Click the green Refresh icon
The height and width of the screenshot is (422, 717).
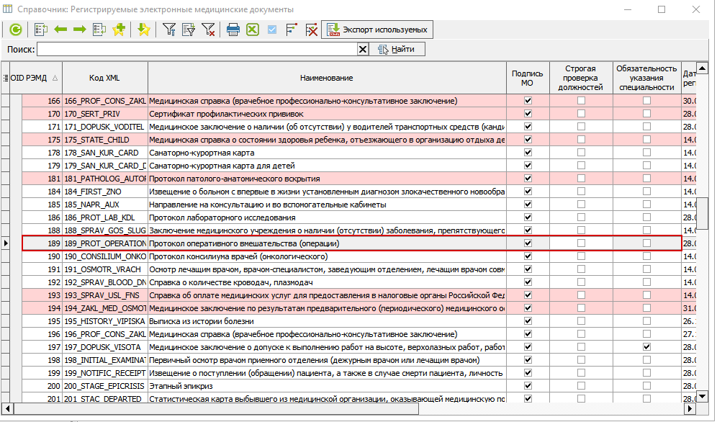[x=16, y=30]
